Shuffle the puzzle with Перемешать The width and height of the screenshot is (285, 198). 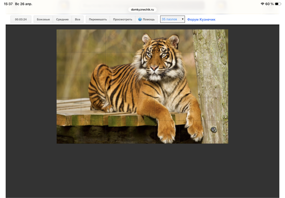pyautogui.click(x=98, y=20)
